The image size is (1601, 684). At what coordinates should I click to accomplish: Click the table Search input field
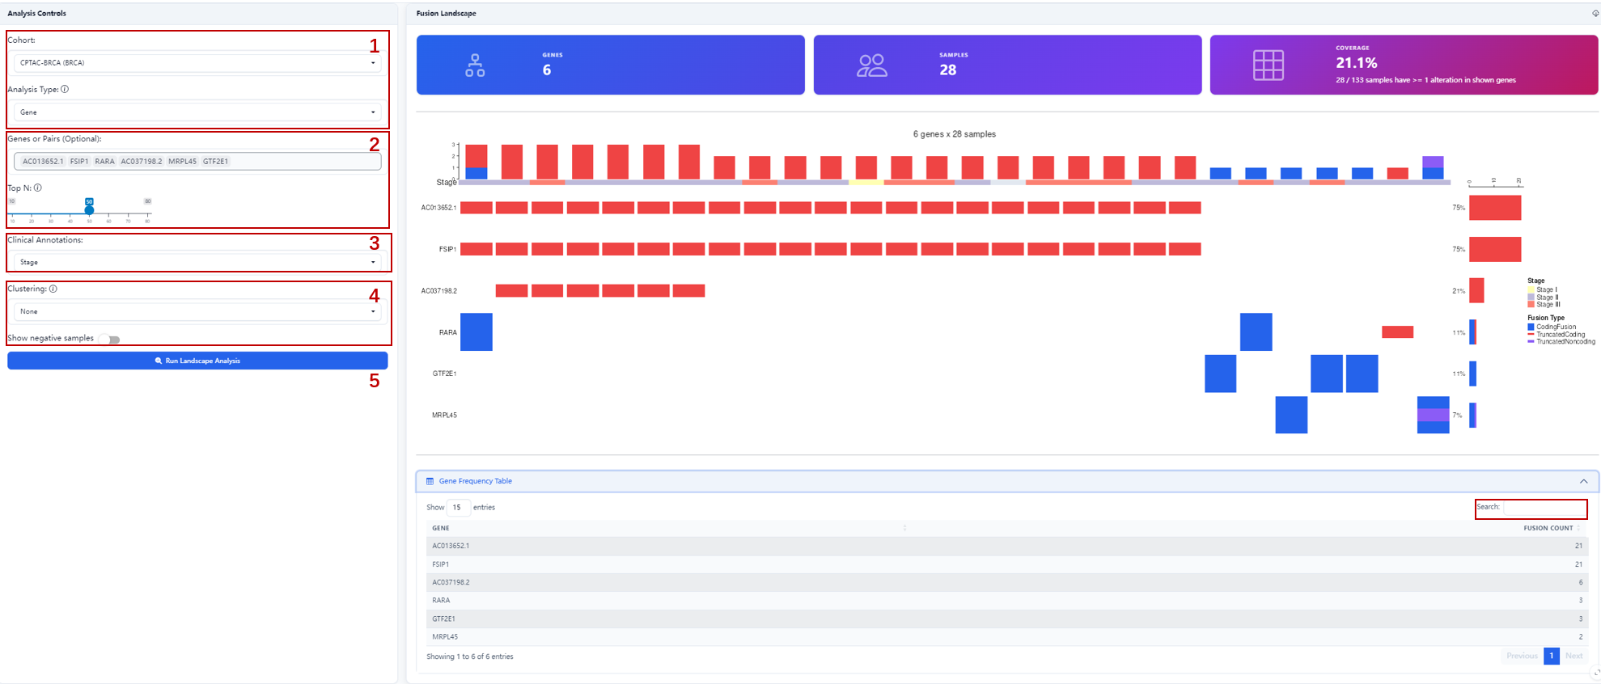click(x=1544, y=508)
